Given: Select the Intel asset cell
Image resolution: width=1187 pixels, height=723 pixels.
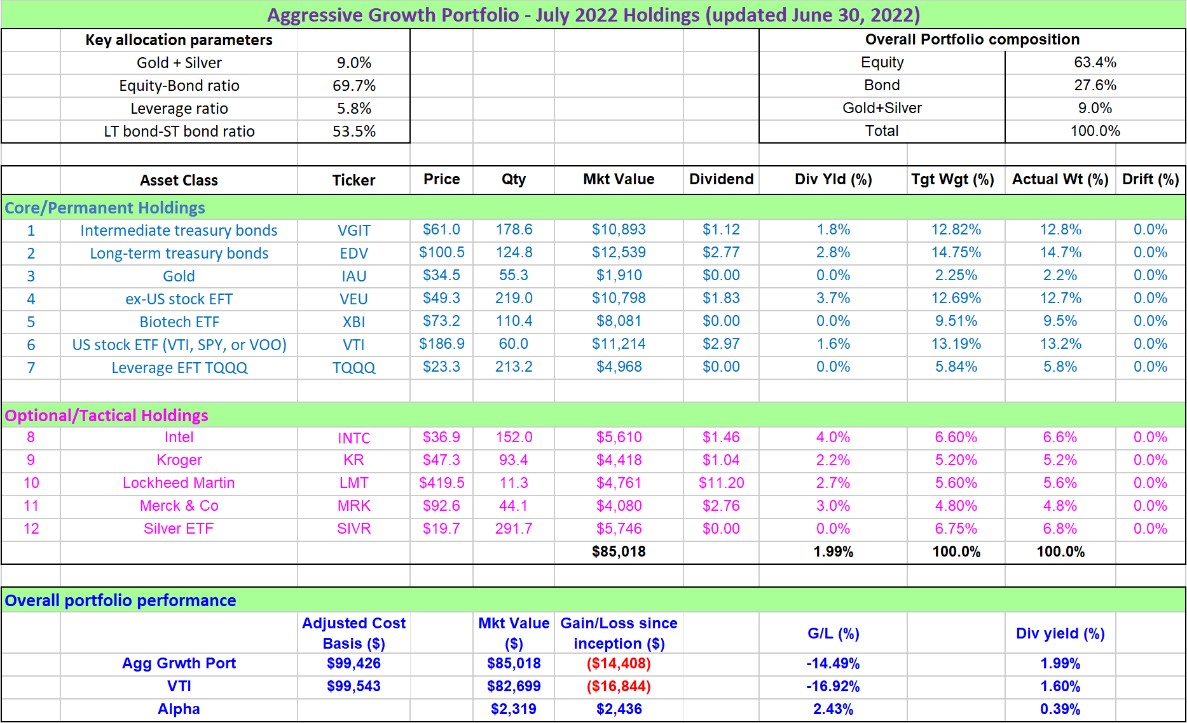Looking at the screenshot, I should (x=179, y=438).
